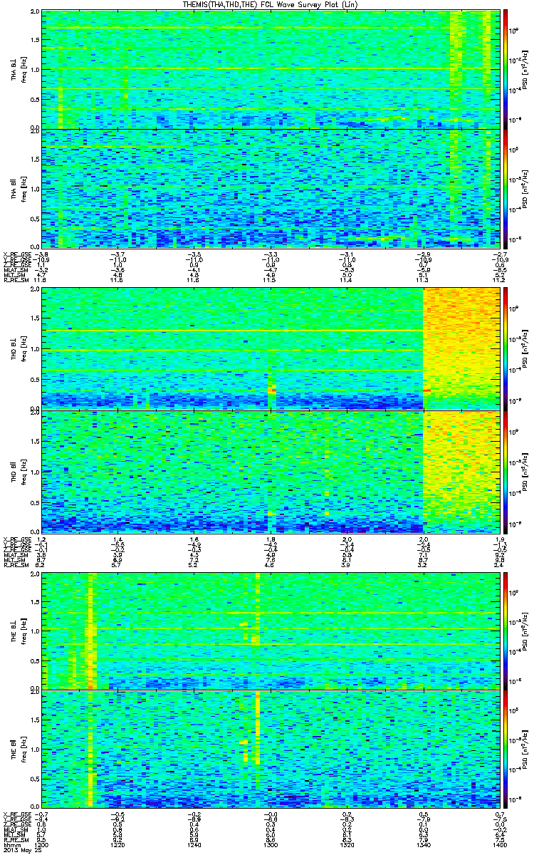Screen dimensions: 534x855
Task: Click the "THD bL freq [Hz]" axis label
Action: tap(19, 348)
